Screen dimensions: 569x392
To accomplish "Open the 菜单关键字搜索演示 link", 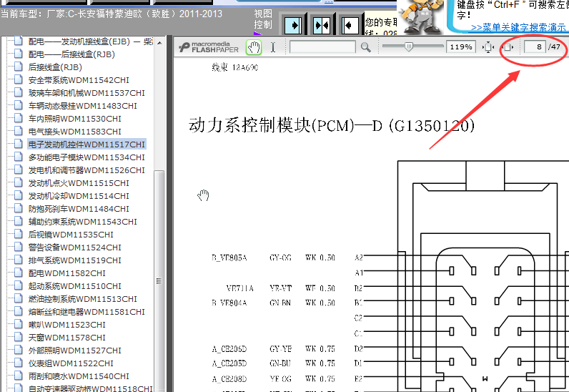I will [x=518, y=27].
